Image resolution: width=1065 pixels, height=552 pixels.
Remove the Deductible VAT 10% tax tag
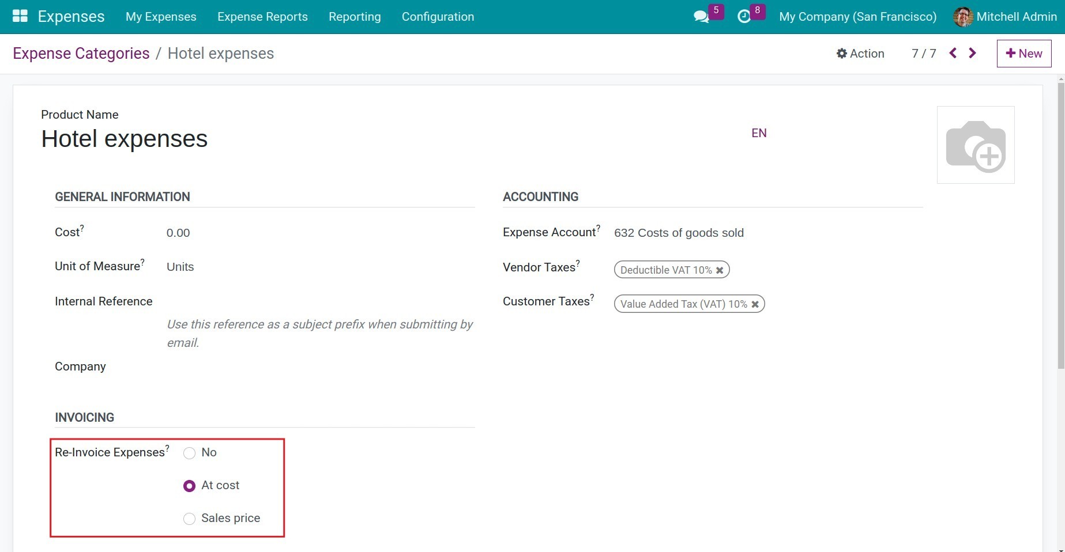point(720,270)
